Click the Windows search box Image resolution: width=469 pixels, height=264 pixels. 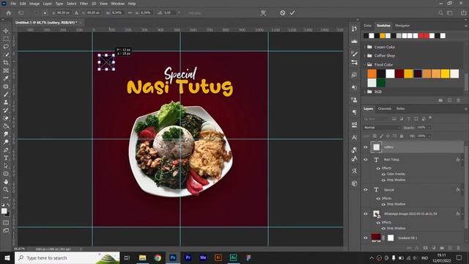click(67, 257)
